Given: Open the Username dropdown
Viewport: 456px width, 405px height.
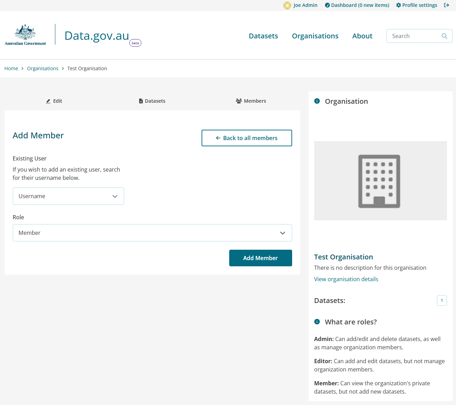Looking at the screenshot, I should (68, 196).
